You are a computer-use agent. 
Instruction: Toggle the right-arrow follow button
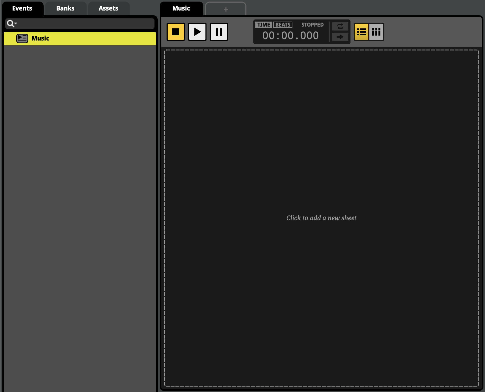pos(340,37)
